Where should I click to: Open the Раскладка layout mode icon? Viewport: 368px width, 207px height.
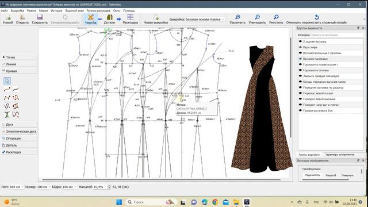click(130, 17)
